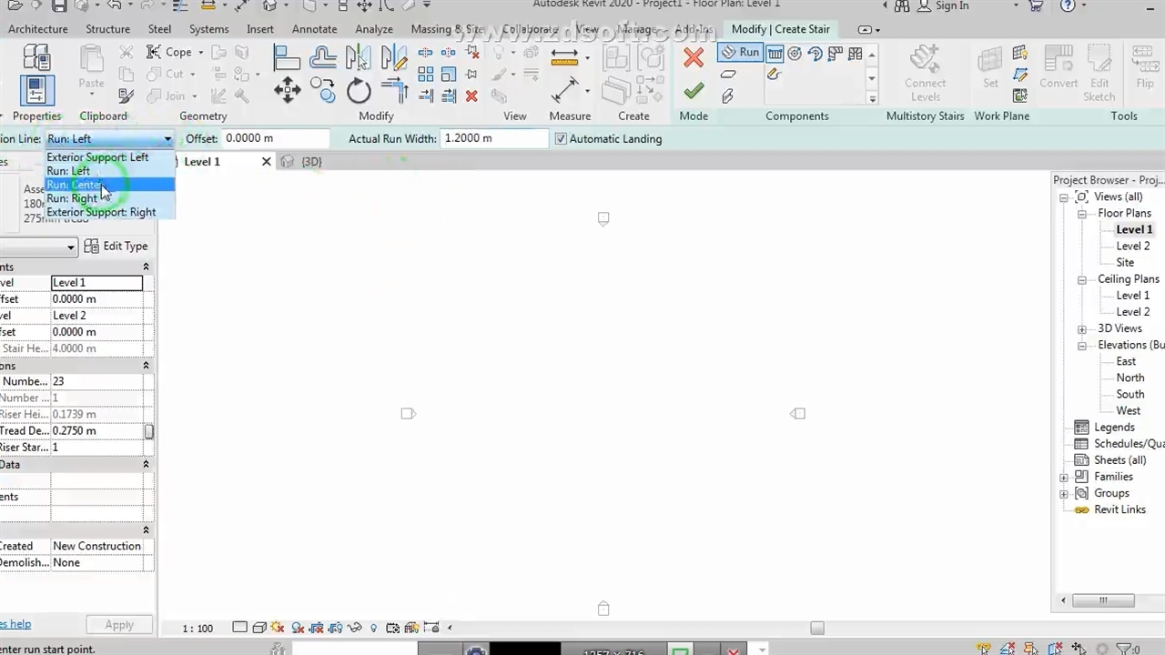Collapse the Floor Plans tree node
The image size is (1165, 655).
coord(1082,214)
